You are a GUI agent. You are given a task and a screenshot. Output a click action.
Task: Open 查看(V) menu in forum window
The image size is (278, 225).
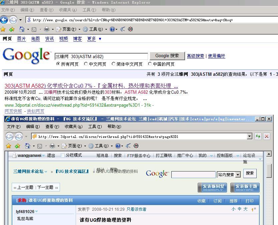[52, 127]
